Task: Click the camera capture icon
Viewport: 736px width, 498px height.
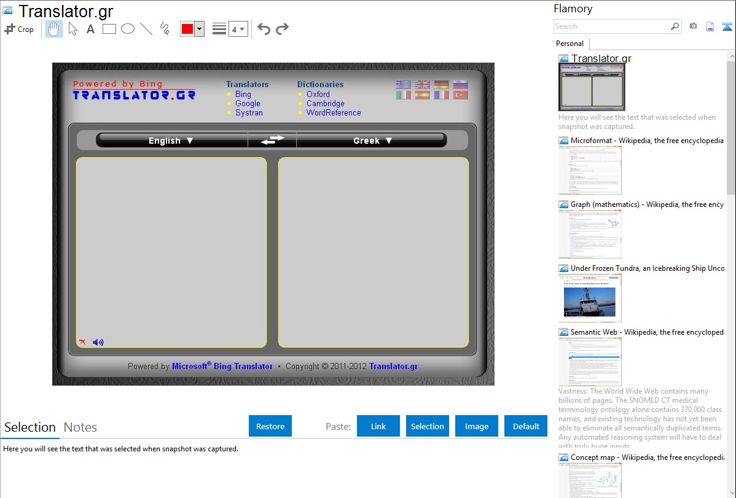Action: [x=693, y=26]
